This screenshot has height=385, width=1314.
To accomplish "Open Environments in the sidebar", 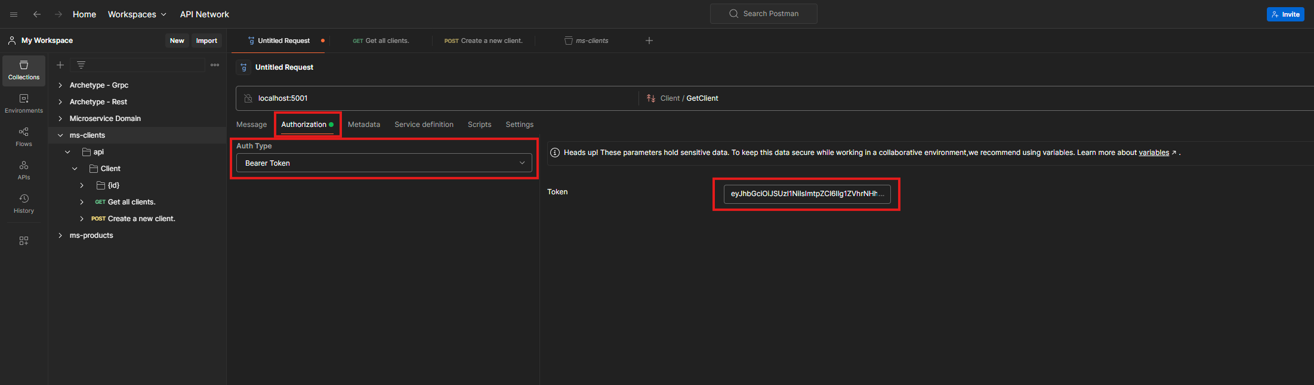I will pyautogui.click(x=24, y=104).
